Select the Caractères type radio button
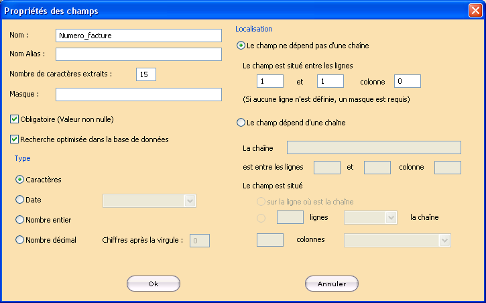Screen dimensions: 486x303 pos(20,180)
